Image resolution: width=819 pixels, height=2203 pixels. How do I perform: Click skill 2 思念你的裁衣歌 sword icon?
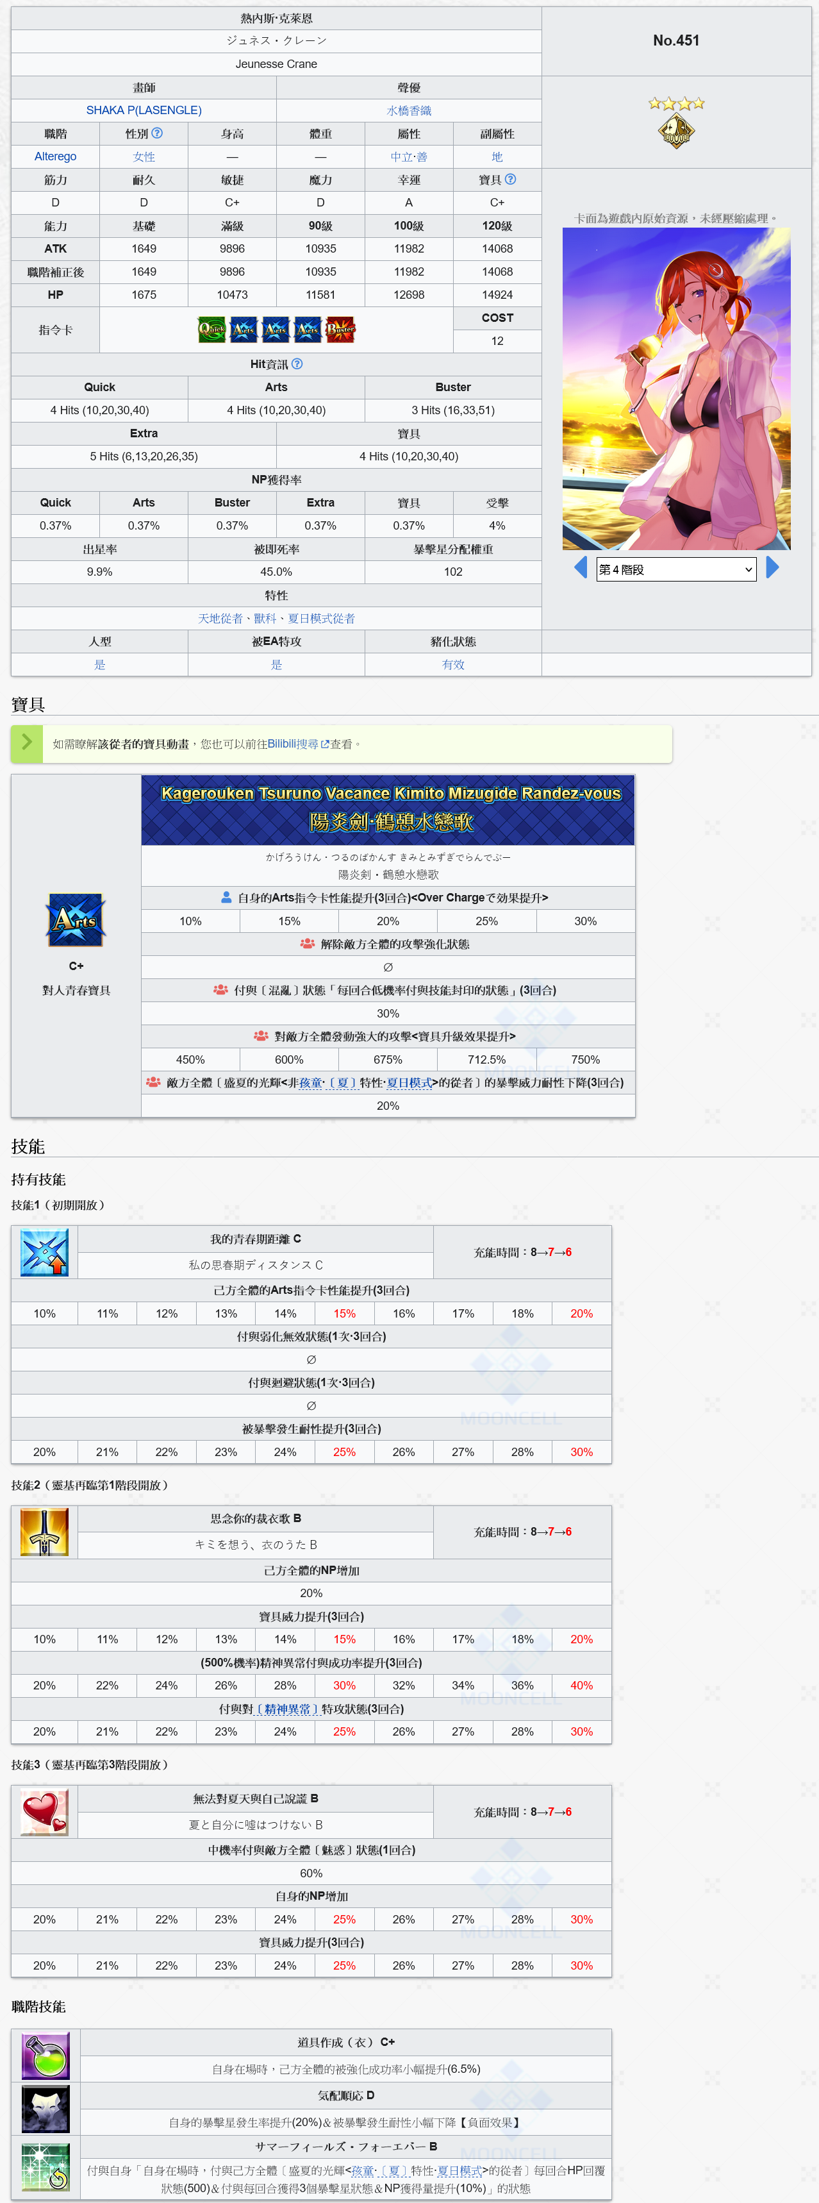tap(44, 1532)
